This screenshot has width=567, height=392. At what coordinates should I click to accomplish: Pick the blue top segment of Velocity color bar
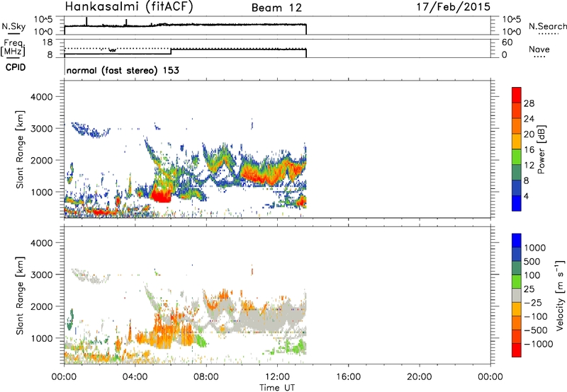tap(517, 241)
